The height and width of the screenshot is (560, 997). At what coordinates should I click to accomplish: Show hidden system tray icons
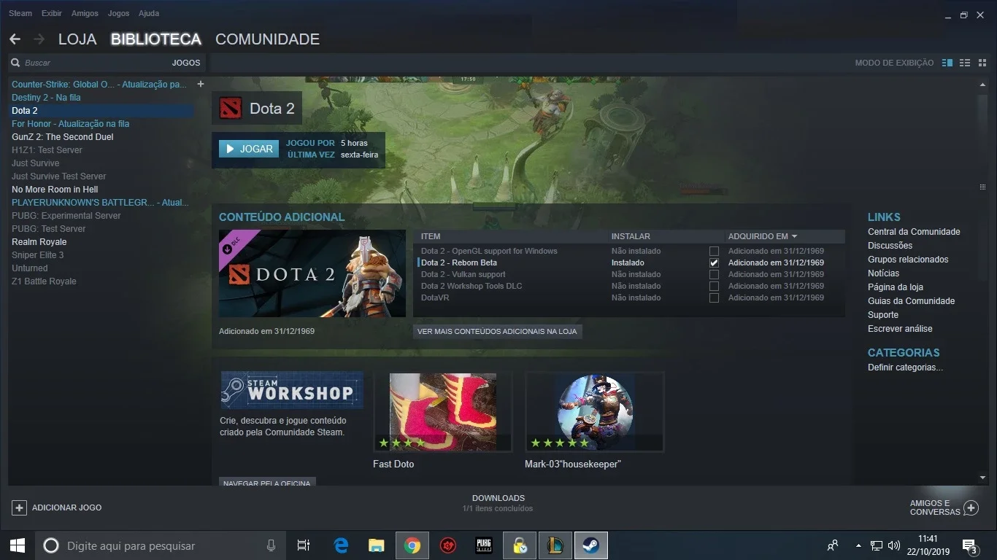pos(858,545)
